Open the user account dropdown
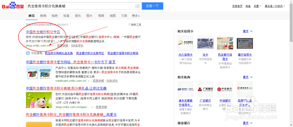The image size is (293, 127). pyautogui.click(x=275, y=6)
